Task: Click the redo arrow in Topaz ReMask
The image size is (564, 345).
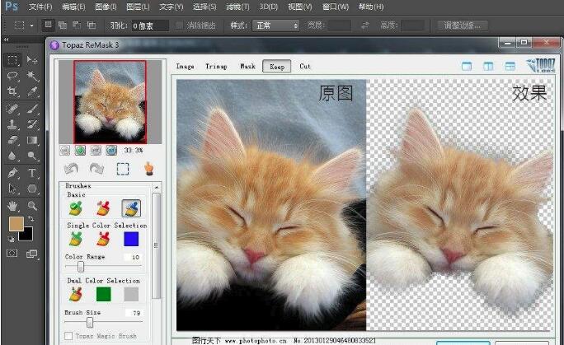Action: pos(96,168)
